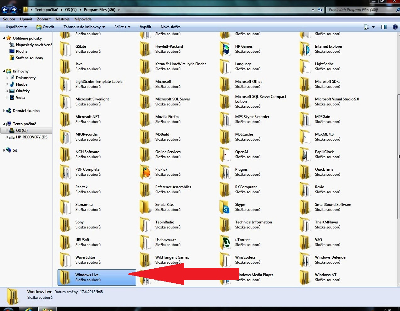The width and height of the screenshot is (400, 311).
Task: Toggle the preview pane icon
Action: [384, 27]
